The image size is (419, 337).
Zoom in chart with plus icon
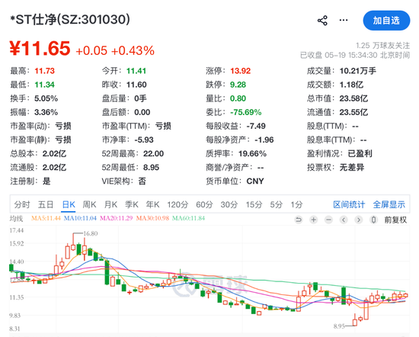pyautogui.click(x=313, y=220)
